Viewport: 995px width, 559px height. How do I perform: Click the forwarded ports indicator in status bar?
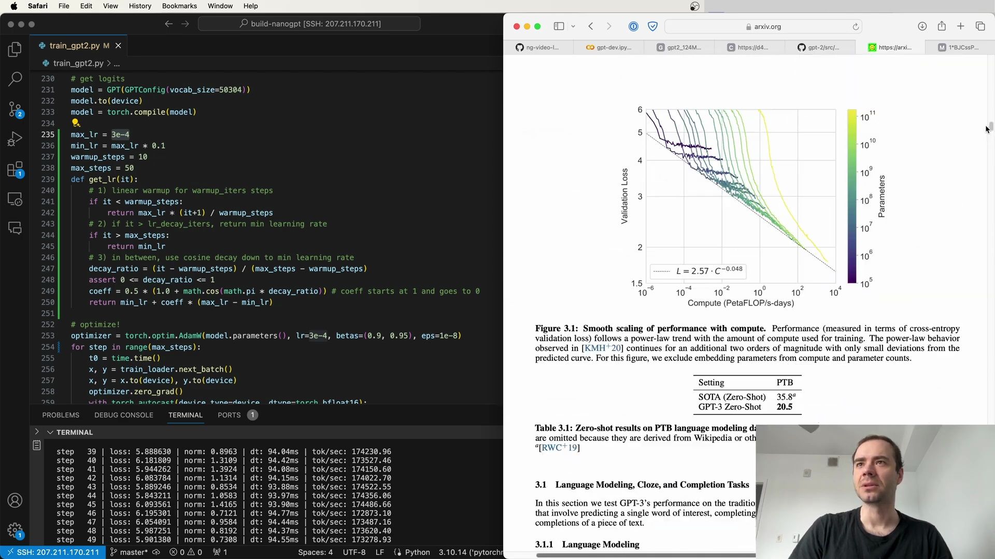click(x=220, y=552)
